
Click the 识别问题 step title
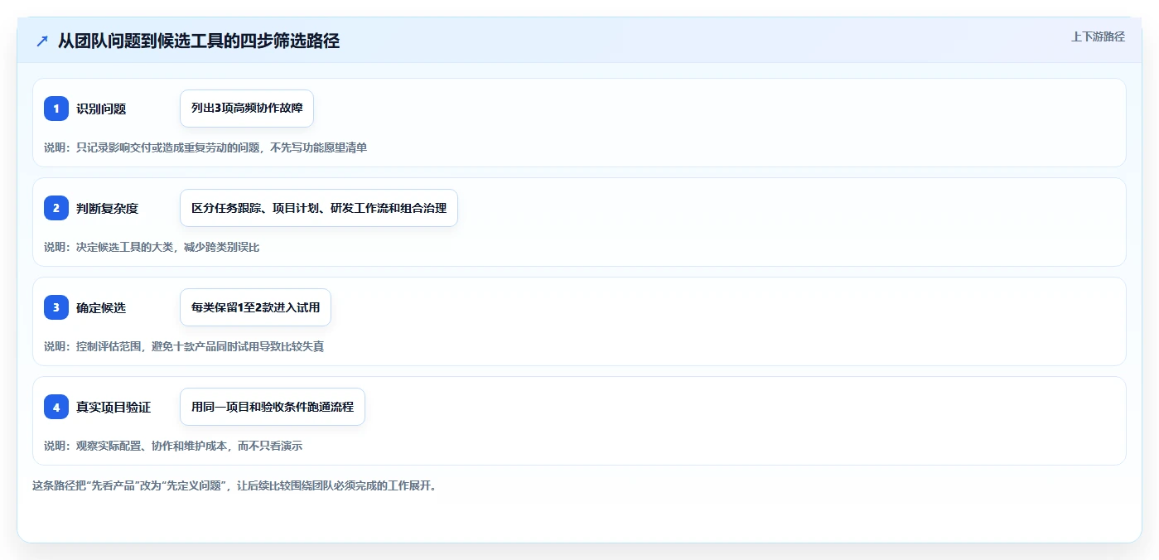tap(101, 109)
